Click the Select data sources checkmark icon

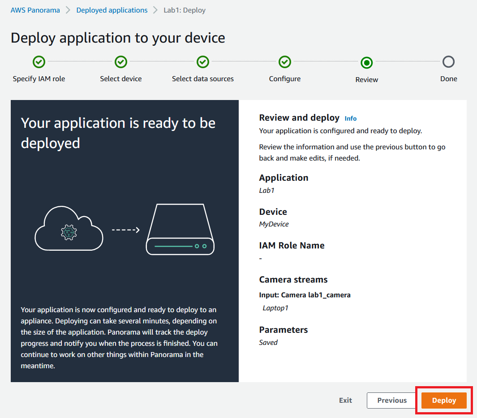202,62
